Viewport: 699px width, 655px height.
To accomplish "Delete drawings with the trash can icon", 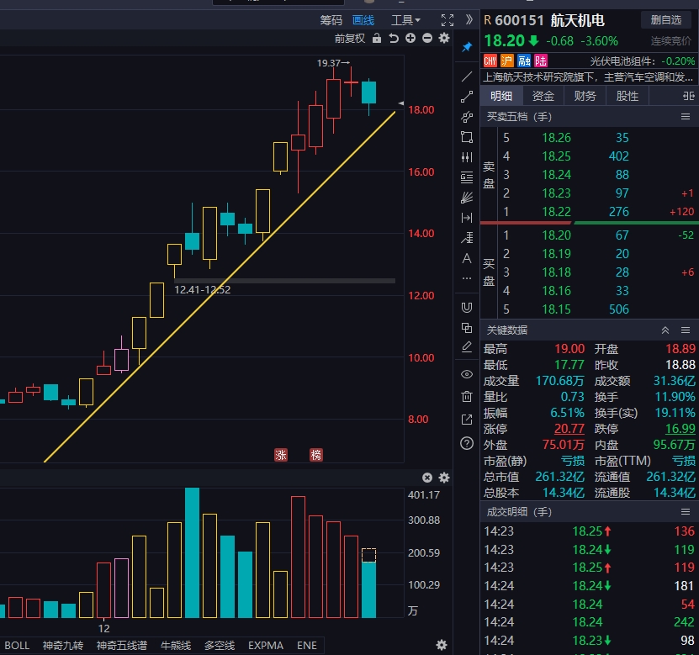I will click(x=467, y=396).
